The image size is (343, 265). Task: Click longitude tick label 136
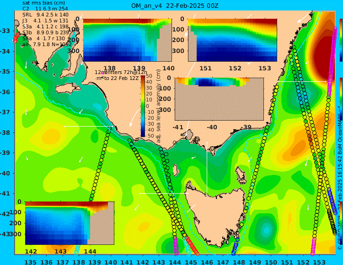point(47,262)
